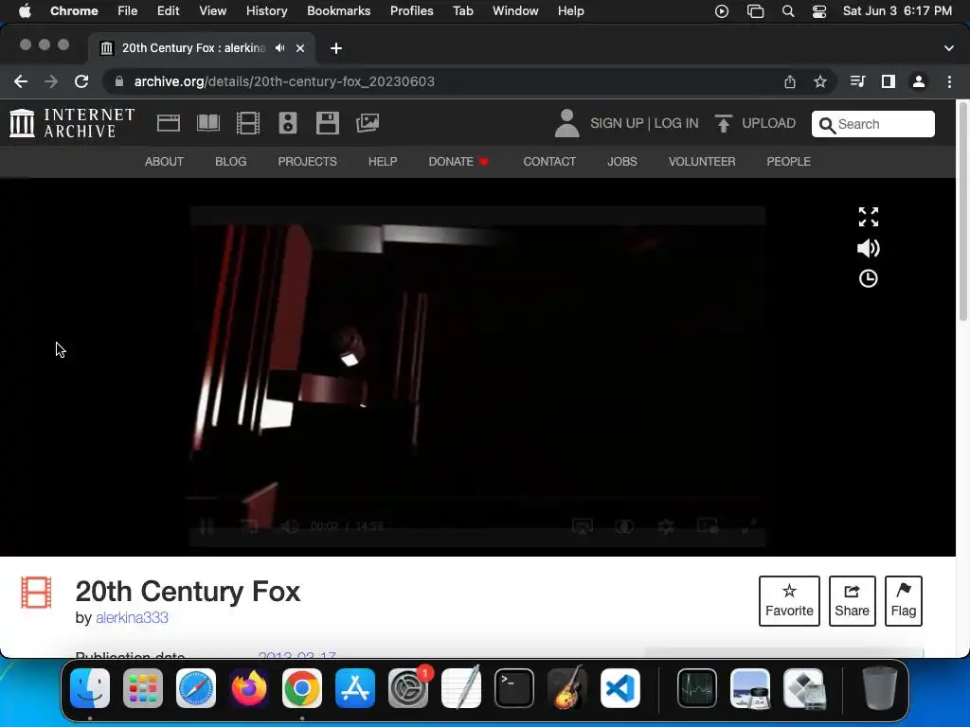Open the Software floppy disk icon
This screenshot has height=727, width=970.
[327, 123]
